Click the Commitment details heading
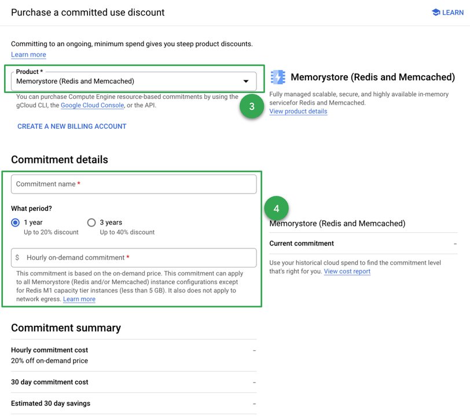The width and height of the screenshot is (470, 416). coord(58,159)
